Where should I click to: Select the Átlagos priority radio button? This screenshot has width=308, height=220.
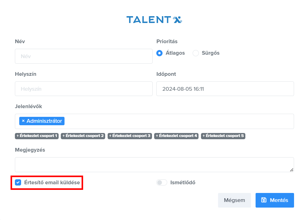point(159,53)
